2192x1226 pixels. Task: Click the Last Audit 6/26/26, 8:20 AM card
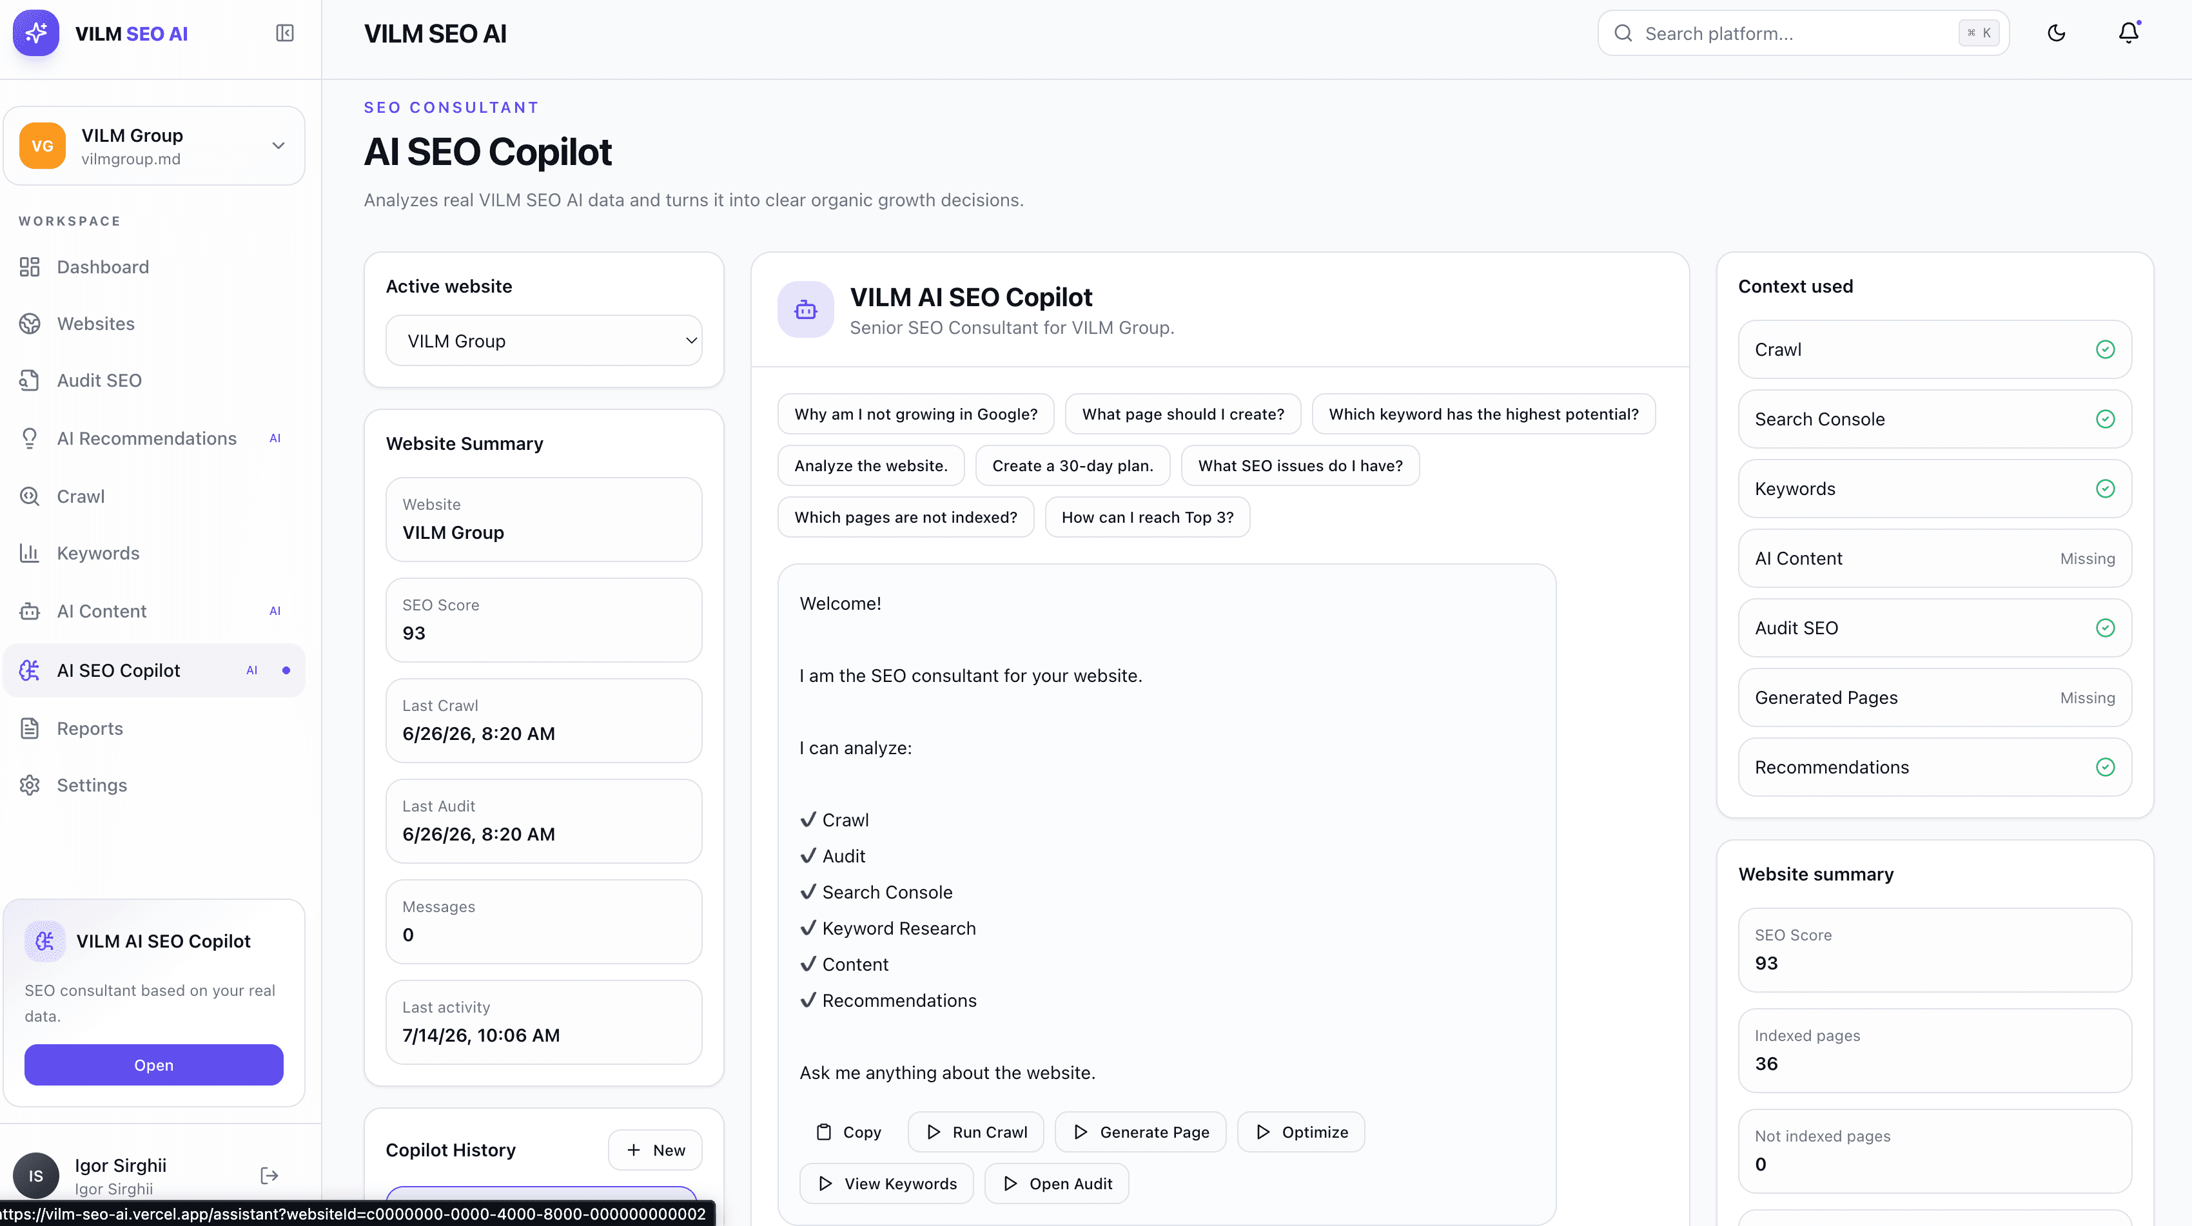pos(543,822)
